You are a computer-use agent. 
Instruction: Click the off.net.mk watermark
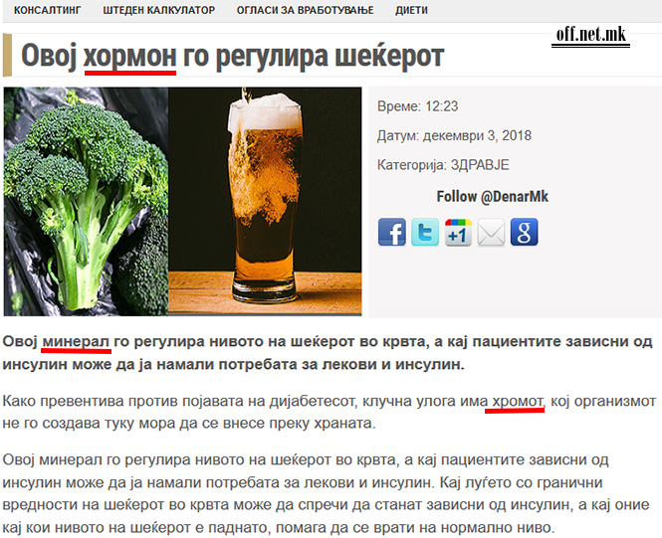point(590,36)
